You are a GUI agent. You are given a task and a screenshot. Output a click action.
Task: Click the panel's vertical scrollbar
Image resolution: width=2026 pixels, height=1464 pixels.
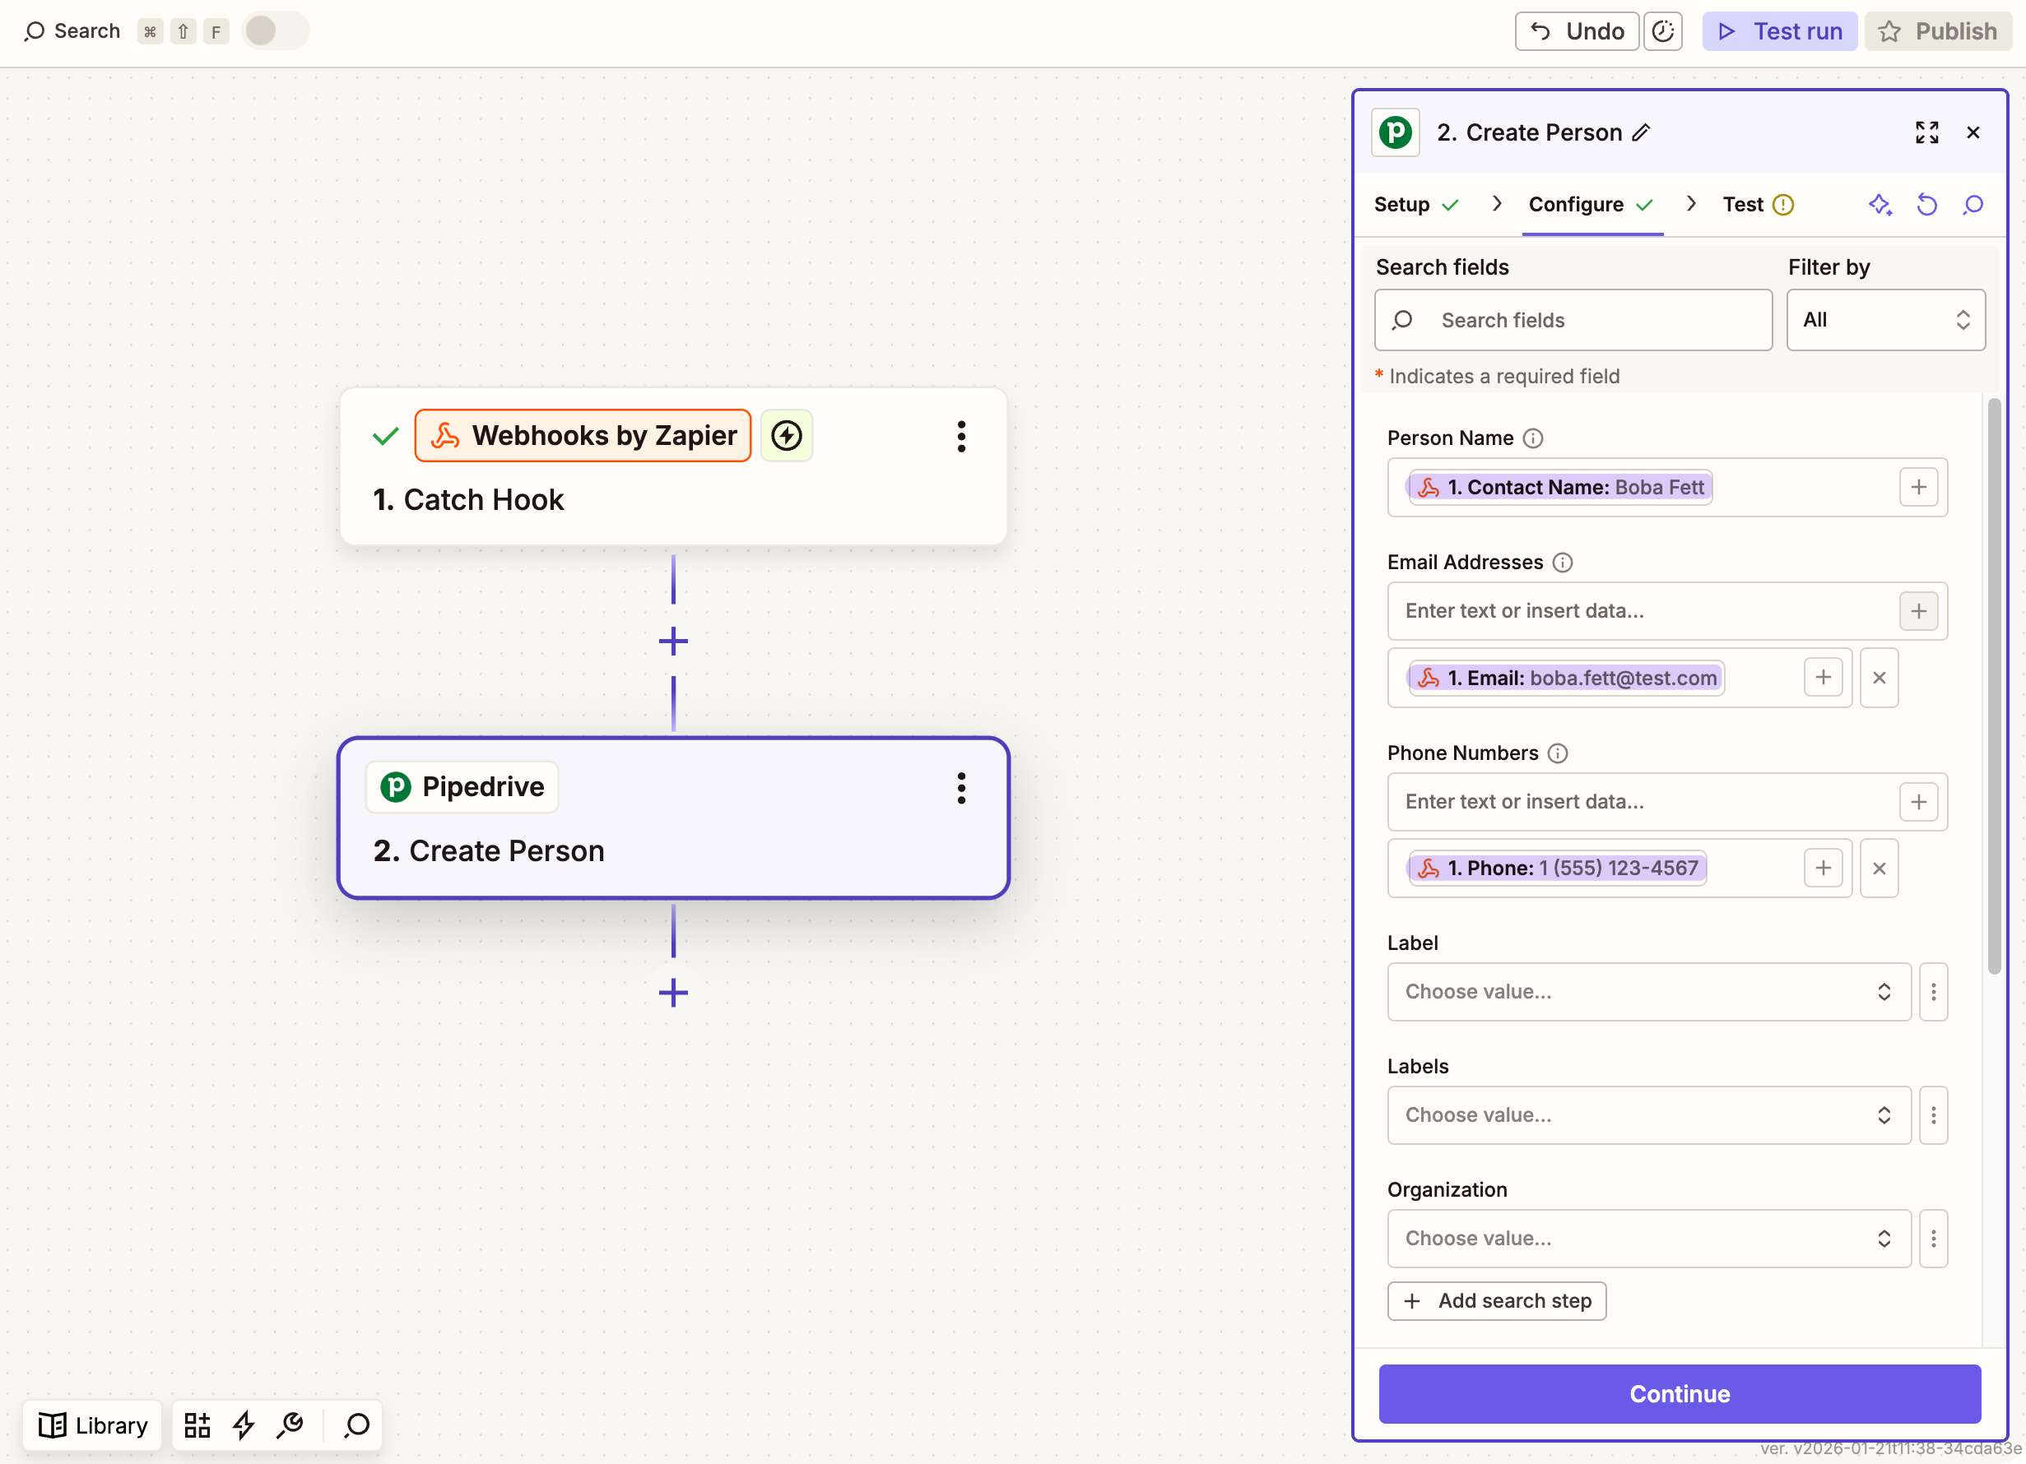[x=1993, y=688]
